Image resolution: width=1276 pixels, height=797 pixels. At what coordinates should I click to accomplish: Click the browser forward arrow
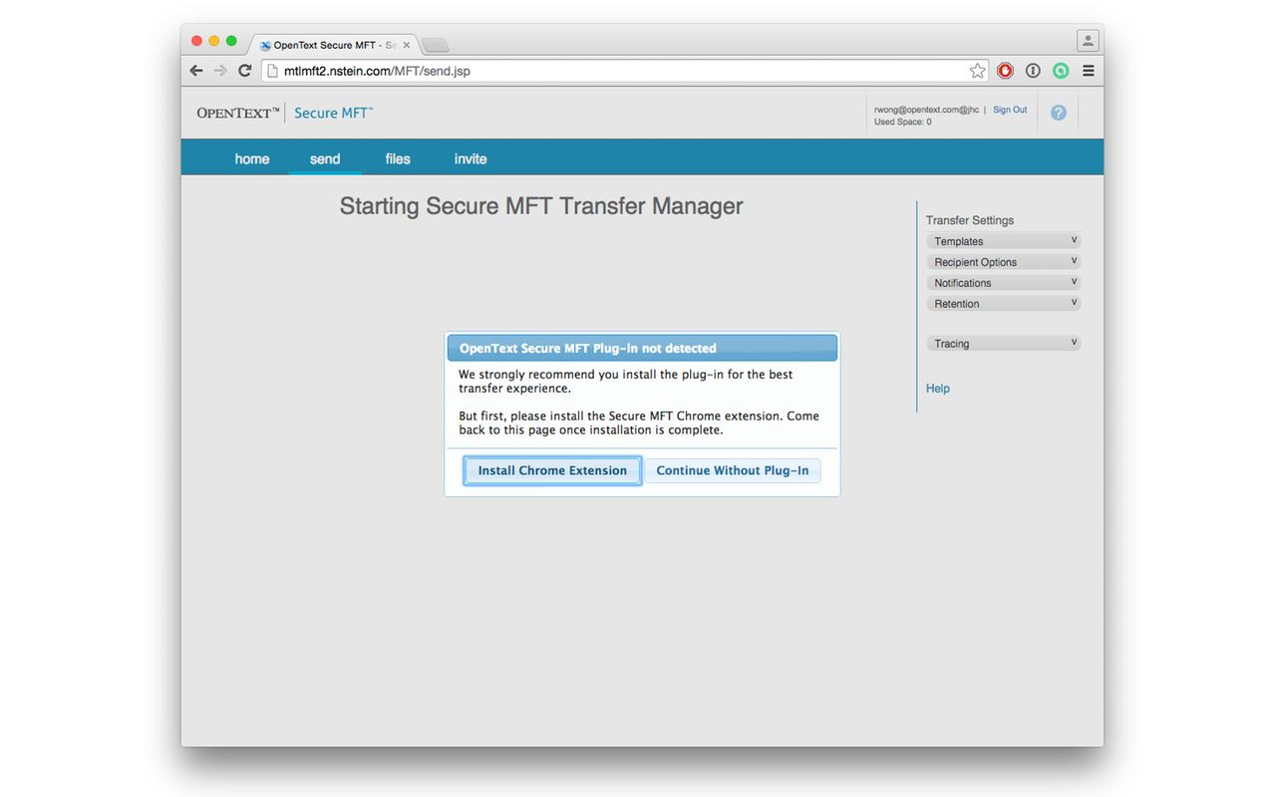pyautogui.click(x=220, y=71)
